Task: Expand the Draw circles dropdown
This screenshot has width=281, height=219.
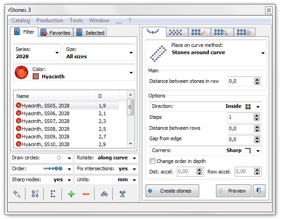Action: click(x=69, y=158)
